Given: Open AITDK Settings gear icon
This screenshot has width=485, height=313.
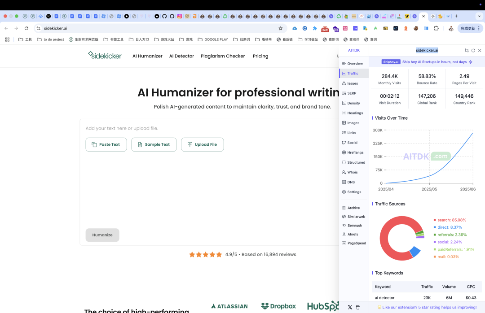Looking at the screenshot, I should click(x=344, y=192).
